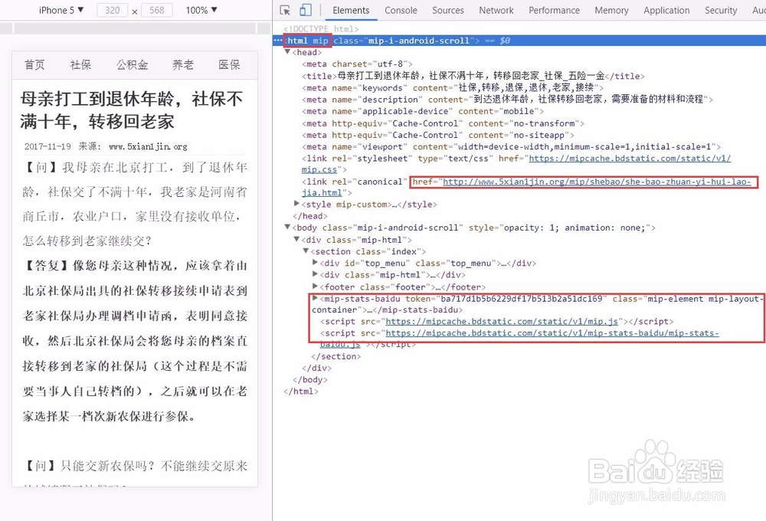Image resolution: width=766 pixels, height=521 pixels.
Task: Collapse the section class="index" node
Action: (305, 251)
